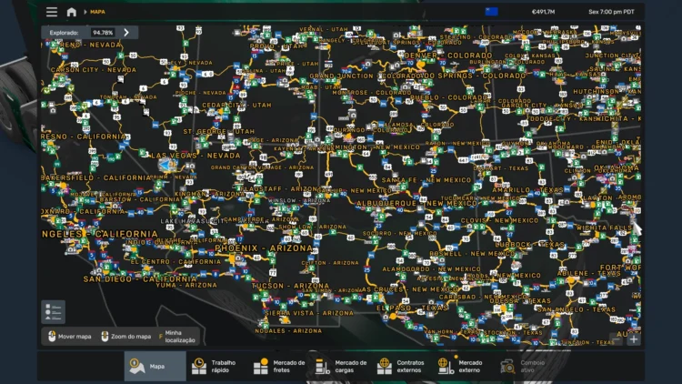Open the Contratos externos tab
This screenshot has width=682, height=384.
click(402, 366)
